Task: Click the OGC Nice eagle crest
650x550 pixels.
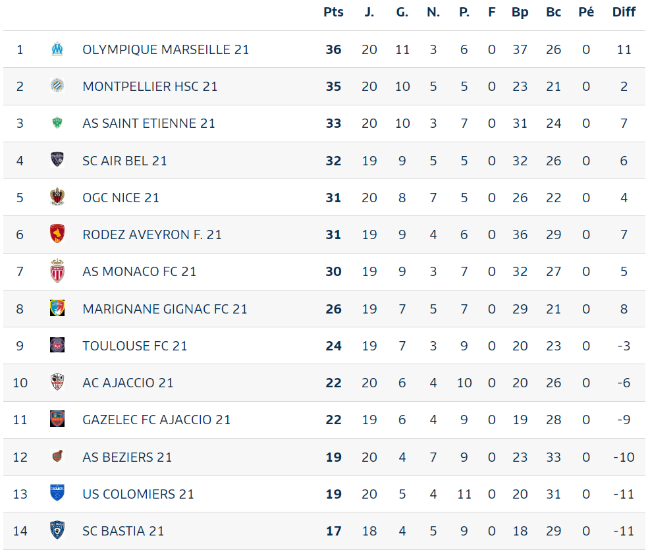Action: click(57, 197)
